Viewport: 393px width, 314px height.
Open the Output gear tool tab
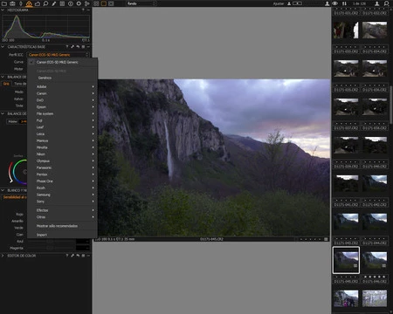[x=79, y=3]
